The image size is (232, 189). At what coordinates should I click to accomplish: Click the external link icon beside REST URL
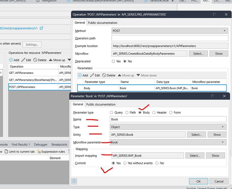coord(41,28)
